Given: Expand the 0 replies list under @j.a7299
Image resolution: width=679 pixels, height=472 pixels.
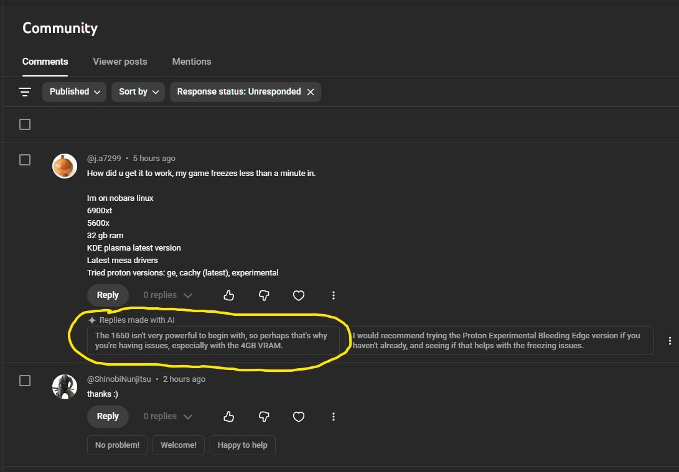Looking at the screenshot, I should click(x=167, y=295).
